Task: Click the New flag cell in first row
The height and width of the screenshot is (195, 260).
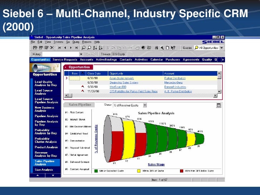Action: (x=74, y=78)
